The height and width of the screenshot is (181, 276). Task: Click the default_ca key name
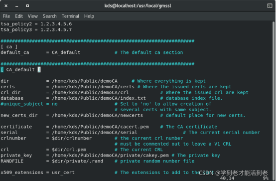[15, 52]
